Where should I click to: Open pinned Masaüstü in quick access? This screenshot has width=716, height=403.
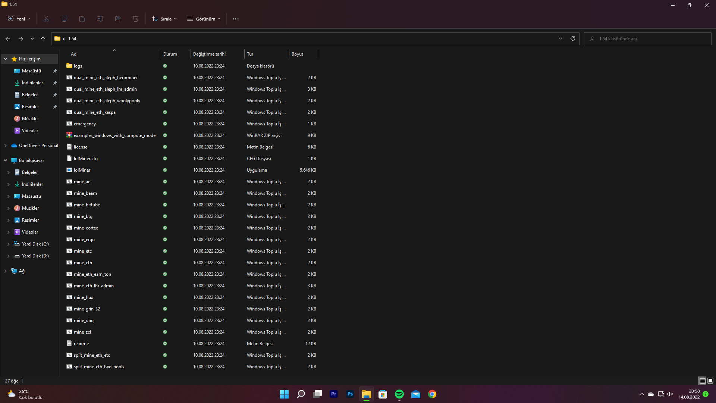click(31, 71)
